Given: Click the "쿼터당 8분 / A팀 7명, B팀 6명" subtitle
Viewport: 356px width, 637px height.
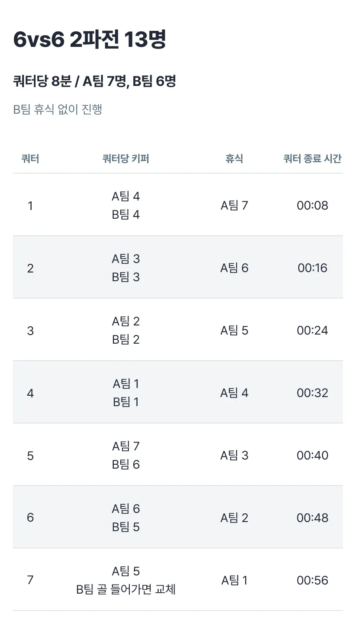Looking at the screenshot, I should pos(94,81).
